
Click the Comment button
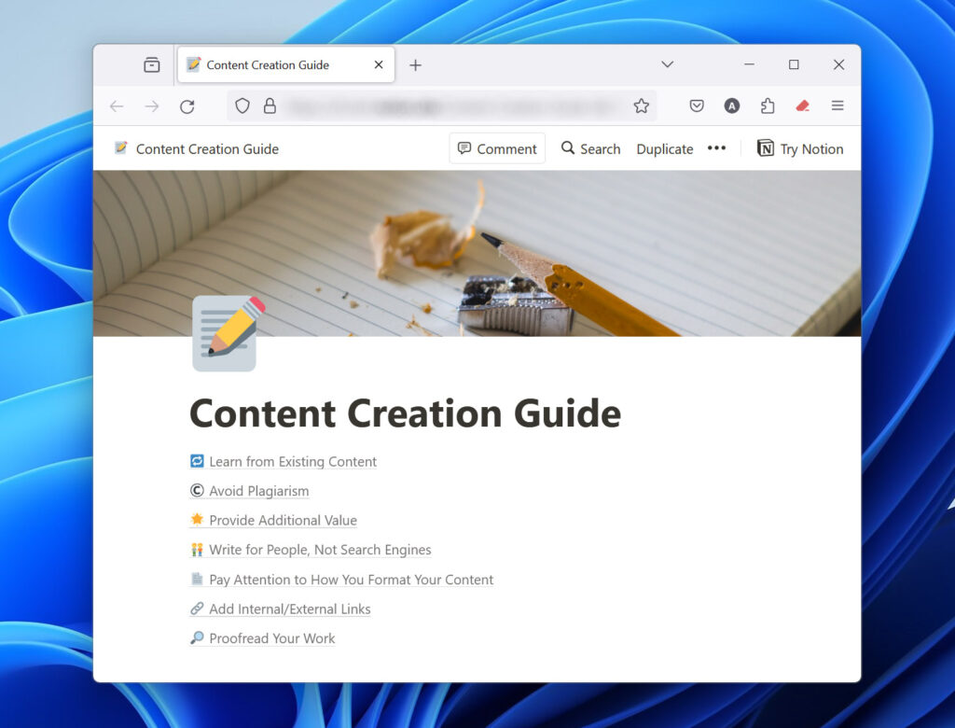click(x=497, y=148)
